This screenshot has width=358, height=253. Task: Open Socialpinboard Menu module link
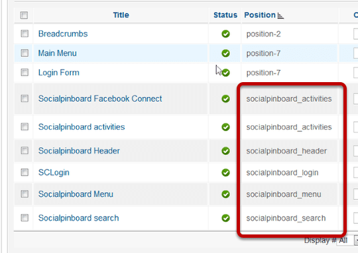coord(76,194)
